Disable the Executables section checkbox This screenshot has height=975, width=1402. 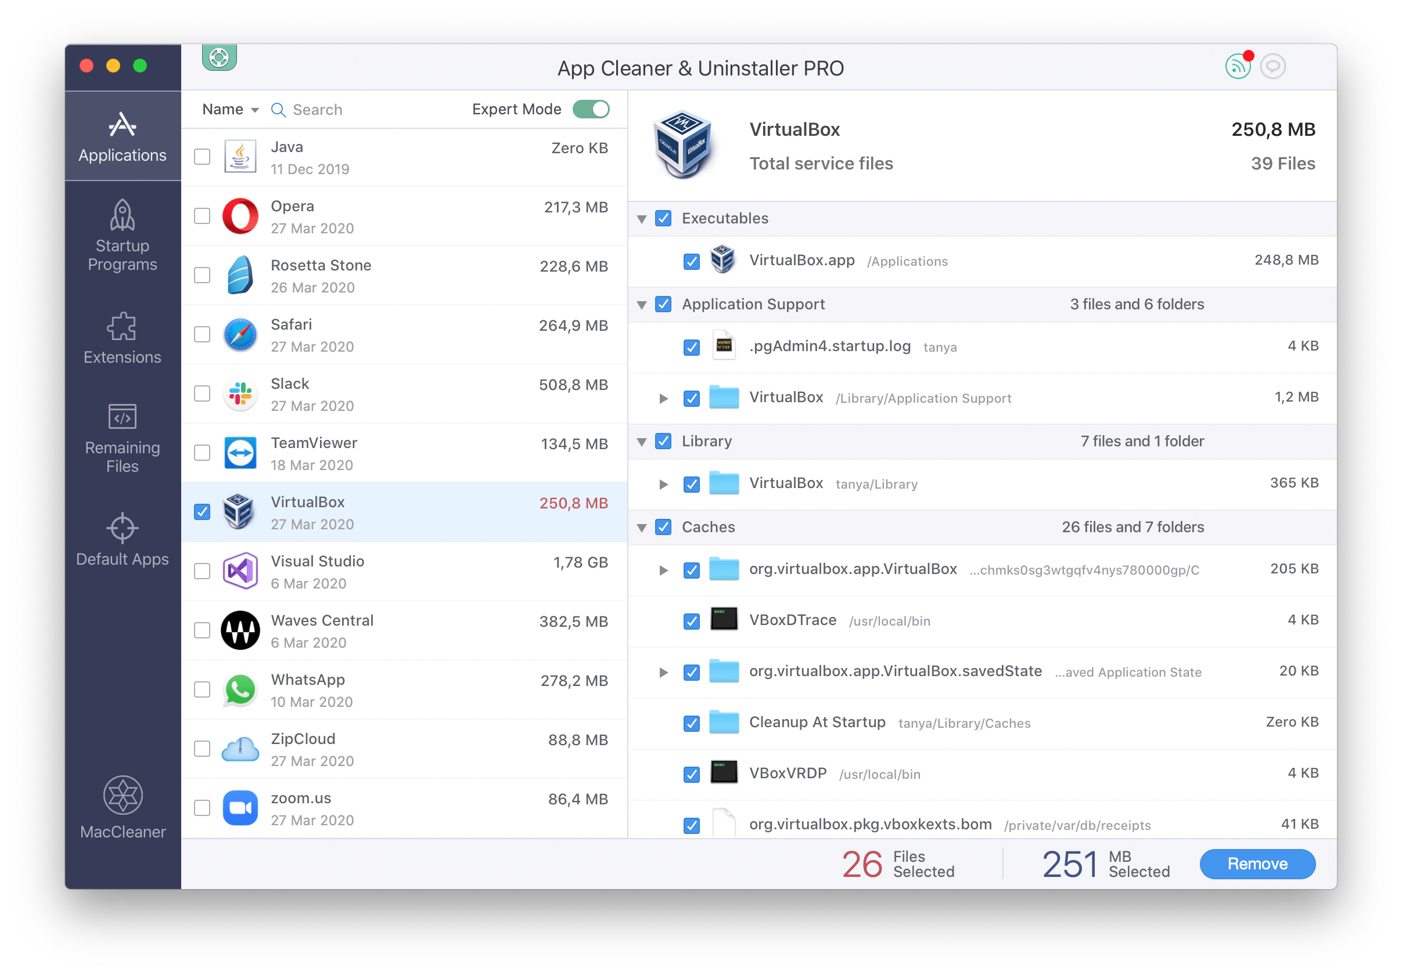tap(663, 217)
